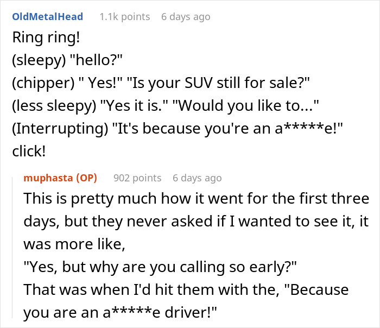Open OldMetalHead's user profile link
The image size is (380, 328).
(48, 17)
